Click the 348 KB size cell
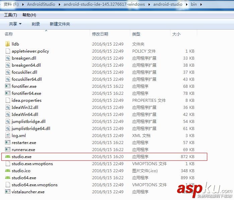The height and width of the screenshot is (200, 234). pyautogui.click(x=187, y=171)
